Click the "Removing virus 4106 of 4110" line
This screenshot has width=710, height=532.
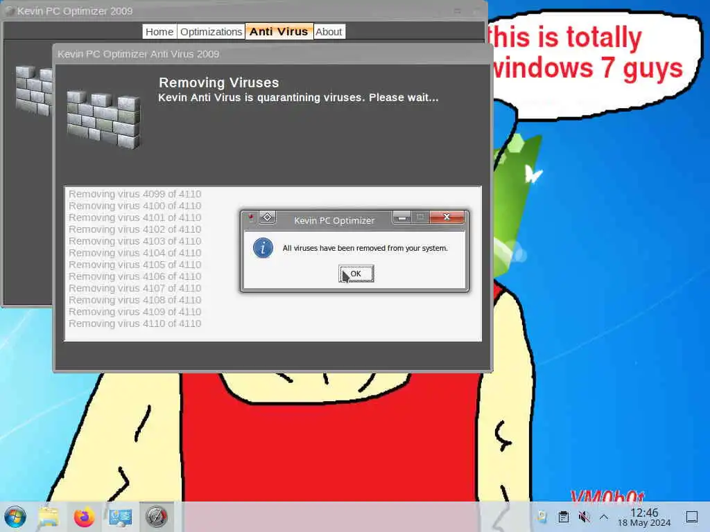(x=135, y=276)
